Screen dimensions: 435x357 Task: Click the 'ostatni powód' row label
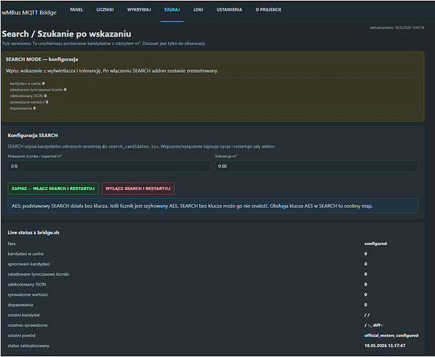click(x=21, y=336)
